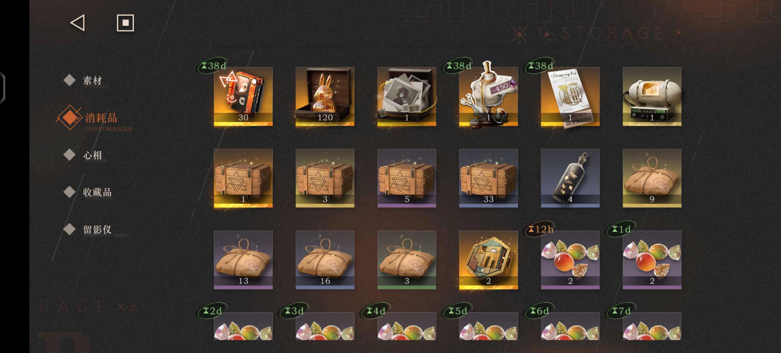Select the mannequin -450 discount item

point(488,96)
